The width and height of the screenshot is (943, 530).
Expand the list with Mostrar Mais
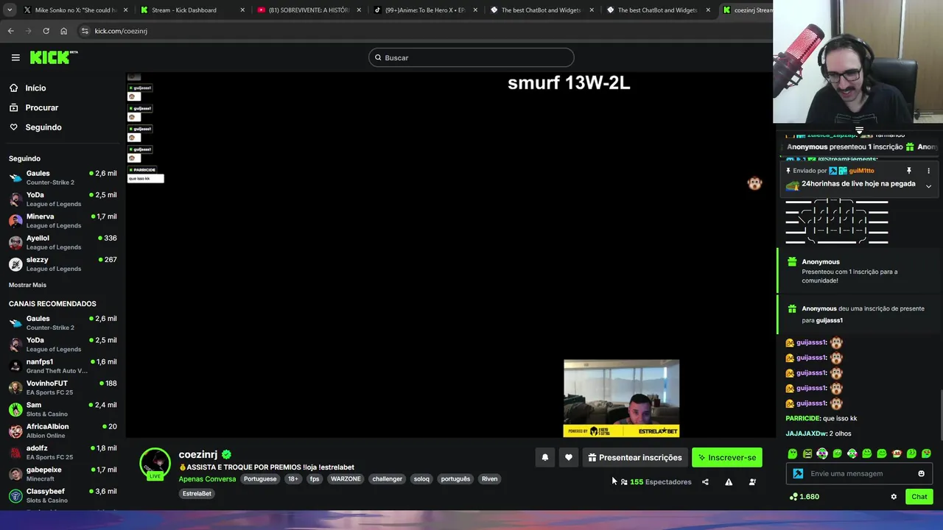tap(27, 285)
